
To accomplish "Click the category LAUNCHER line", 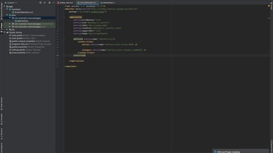I will coord(114,50).
